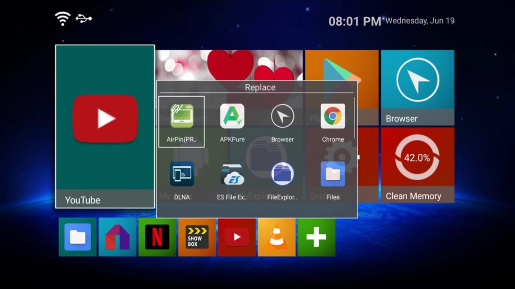The image size is (515, 289).
Task: Select ES File Explorer in Replace dialog
Action: [x=232, y=180]
